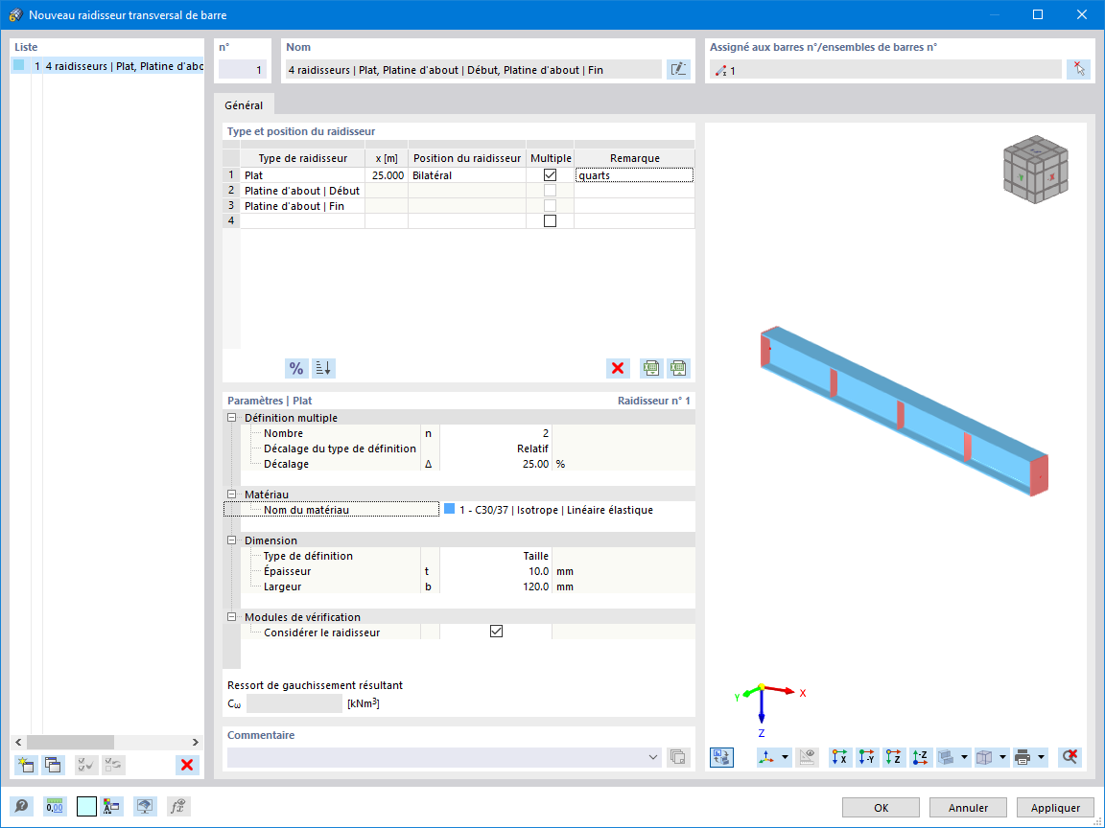Click the formula fx icon
1105x828 pixels.
point(179,806)
